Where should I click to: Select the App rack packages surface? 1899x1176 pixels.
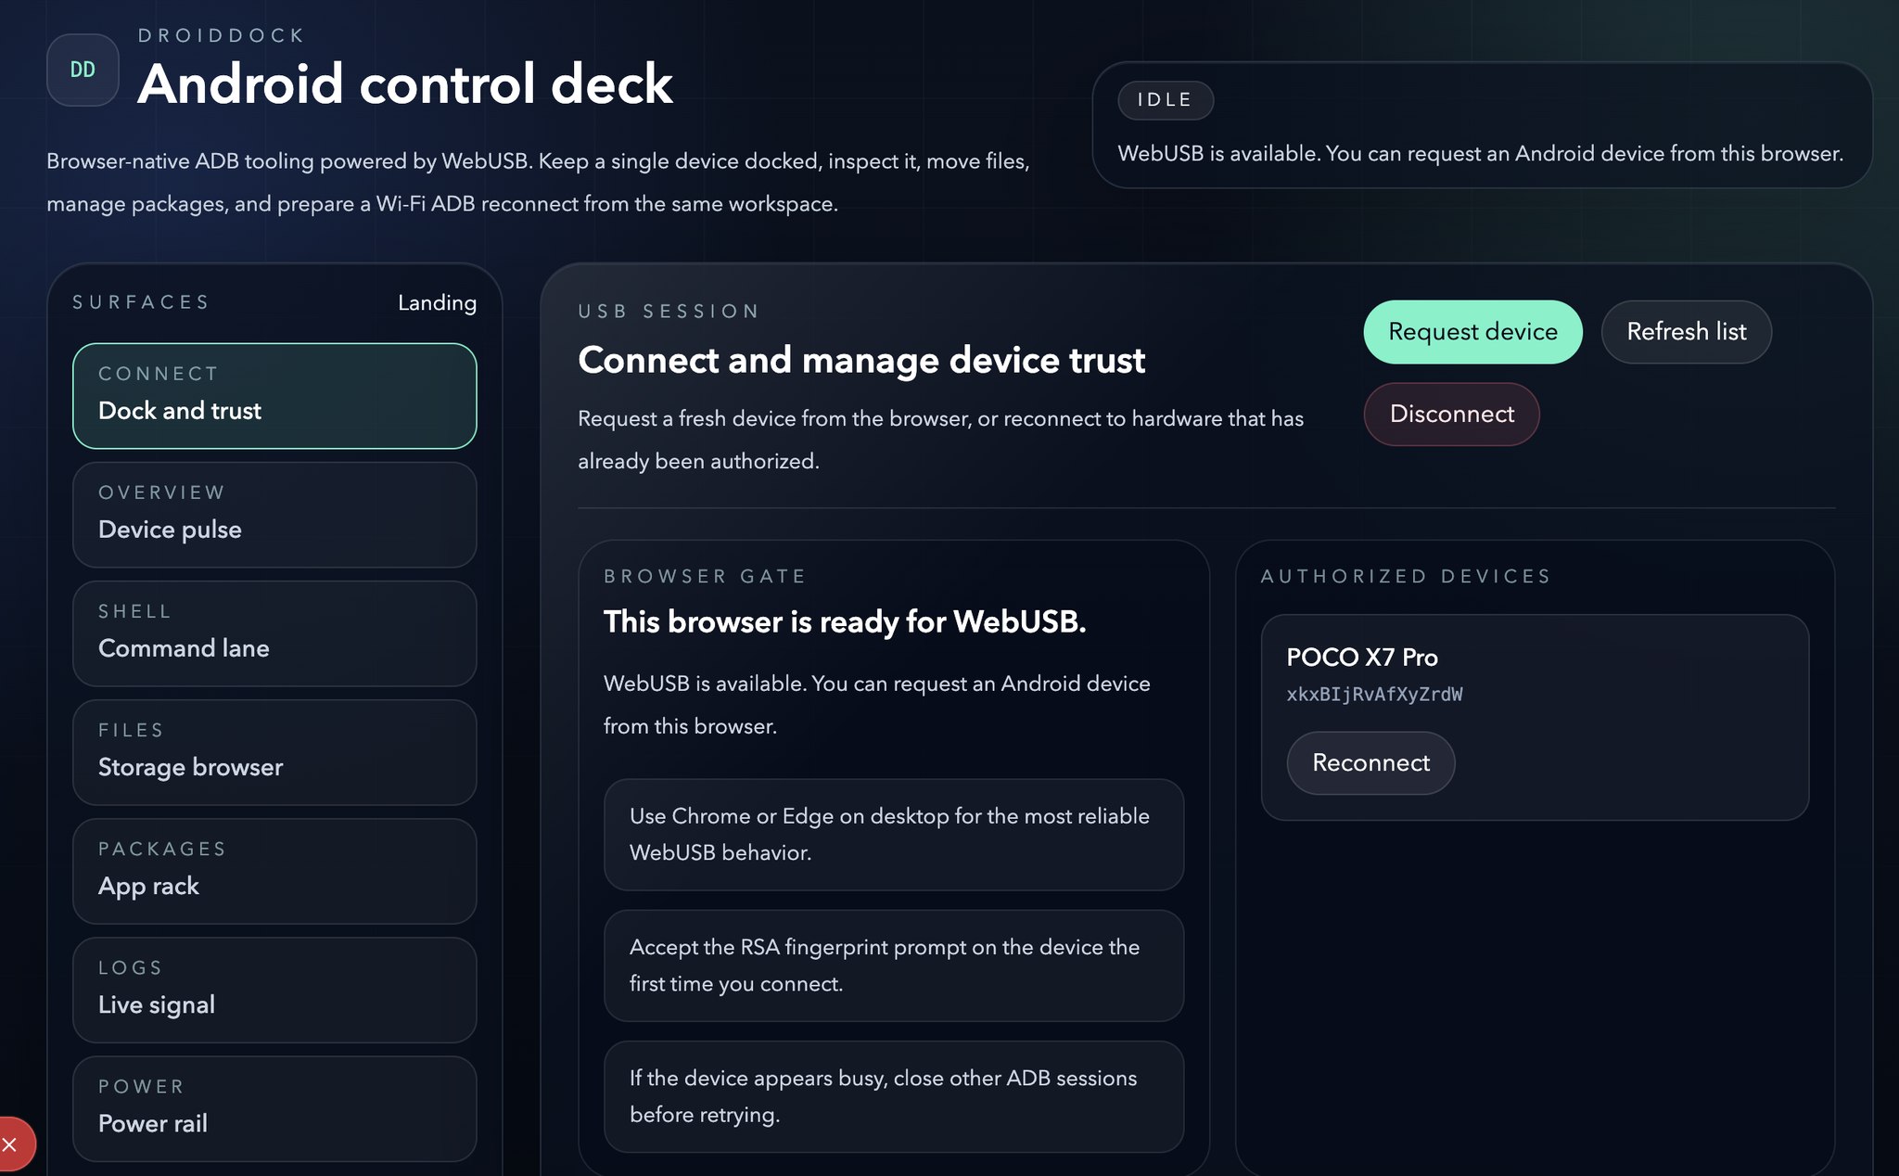274,871
